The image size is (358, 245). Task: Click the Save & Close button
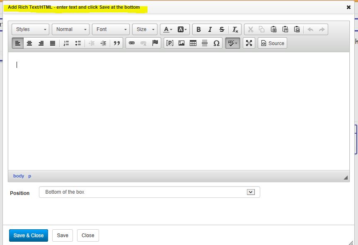point(28,235)
